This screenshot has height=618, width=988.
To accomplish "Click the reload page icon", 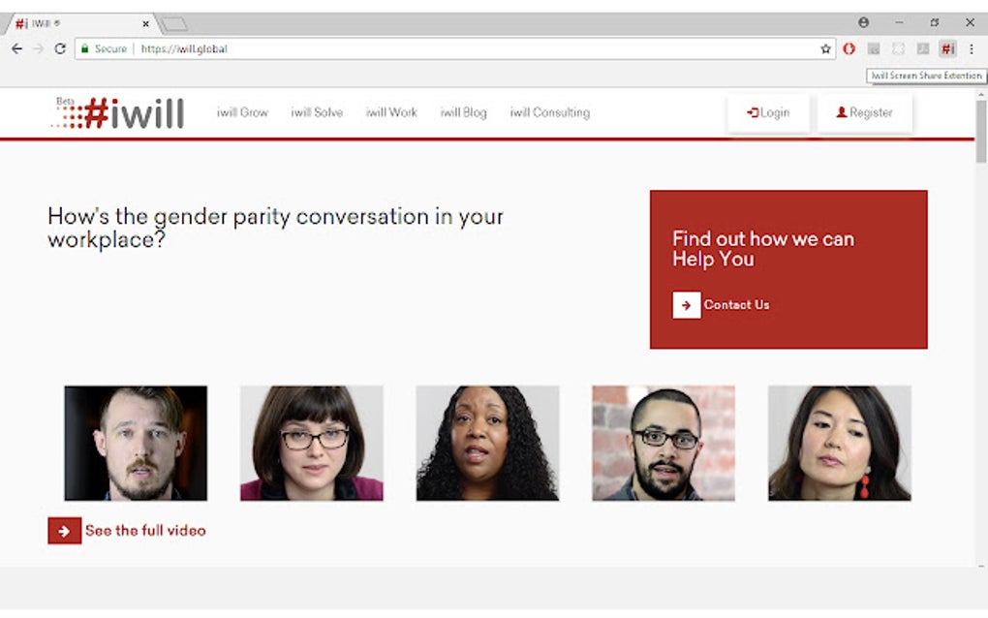I will (x=60, y=48).
